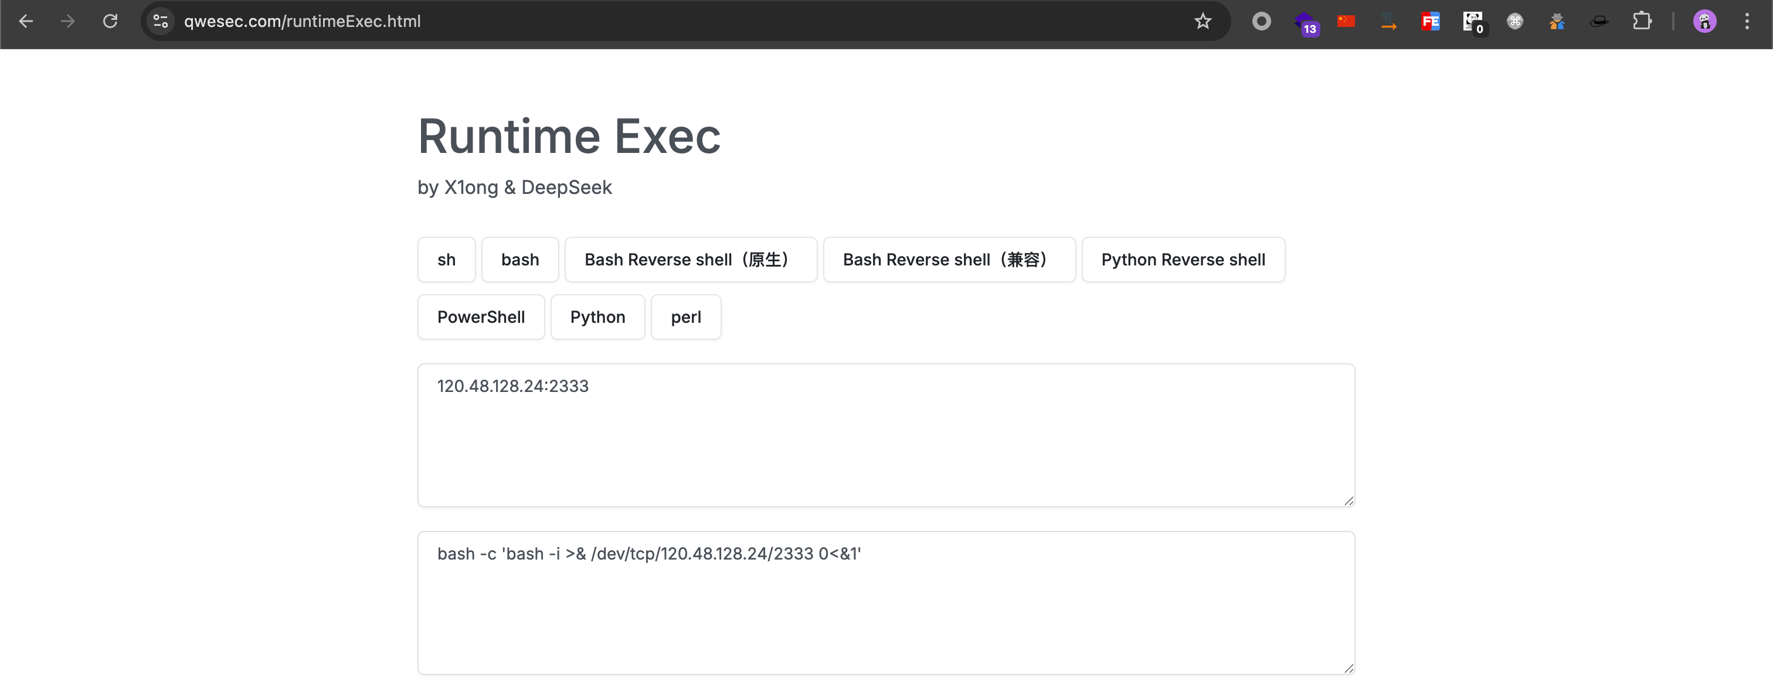
Task: Choose Bash Reverse shell (兼容) option
Action: 949,260
